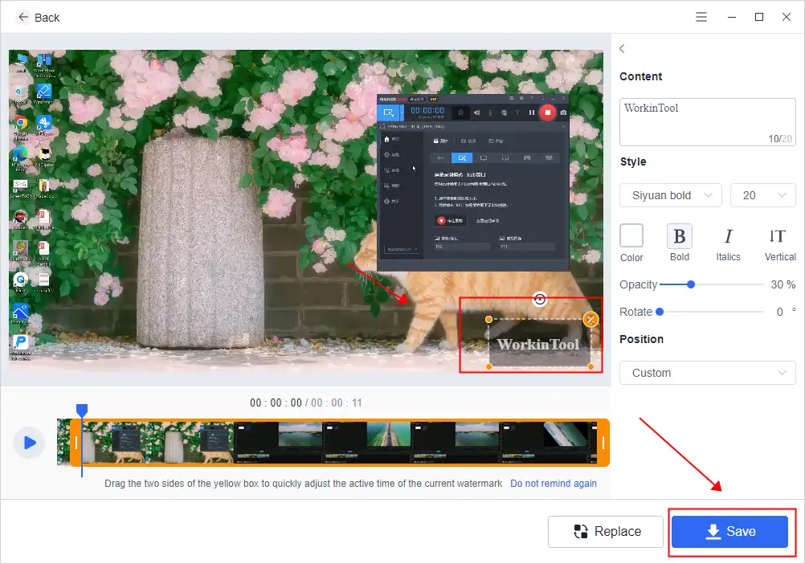This screenshot has height=564, width=805.
Task: Click the 'Drag the two sides of the yellow box' hint
Action: point(303,484)
